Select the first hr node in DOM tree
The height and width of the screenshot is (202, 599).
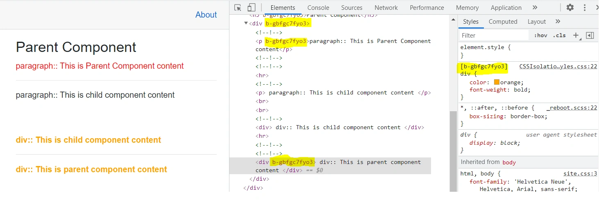[x=262, y=75]
